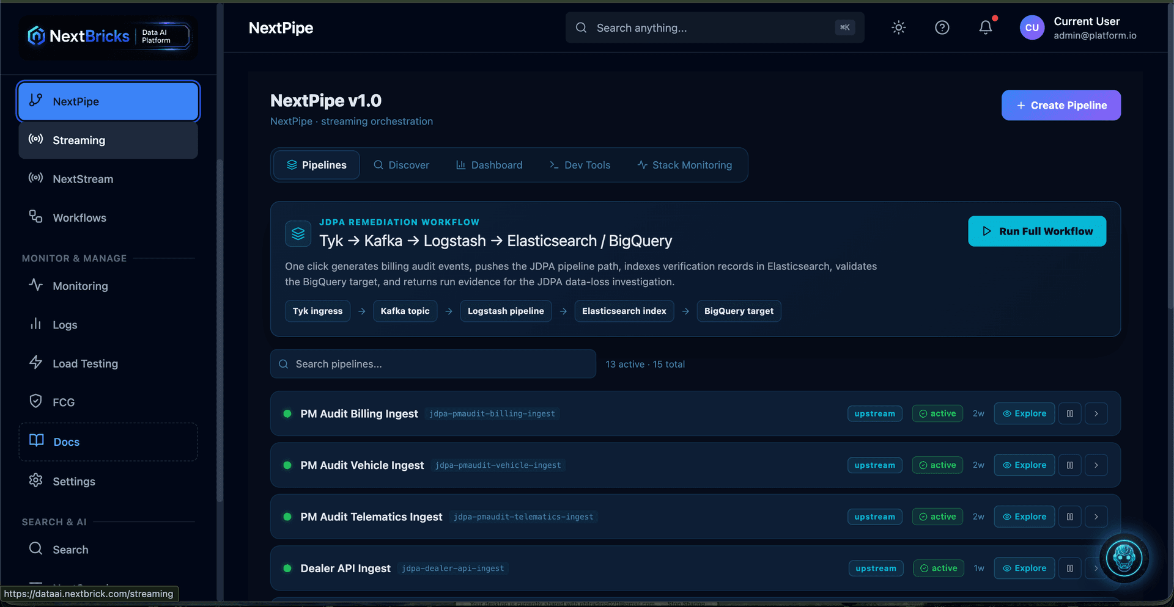Screen dimensions: 1174x607
Task: Open Docs in sidebar
Action: [108, 442]
